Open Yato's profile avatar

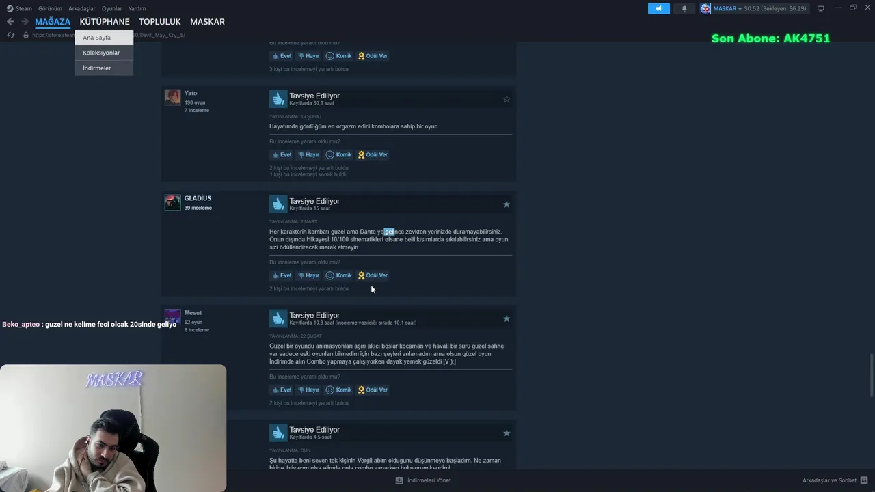(x=172, y=97)
